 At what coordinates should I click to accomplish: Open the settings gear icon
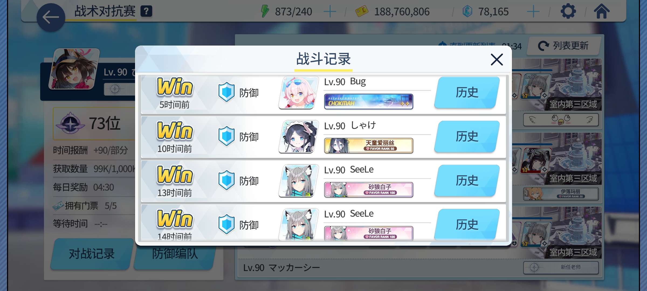568,11
